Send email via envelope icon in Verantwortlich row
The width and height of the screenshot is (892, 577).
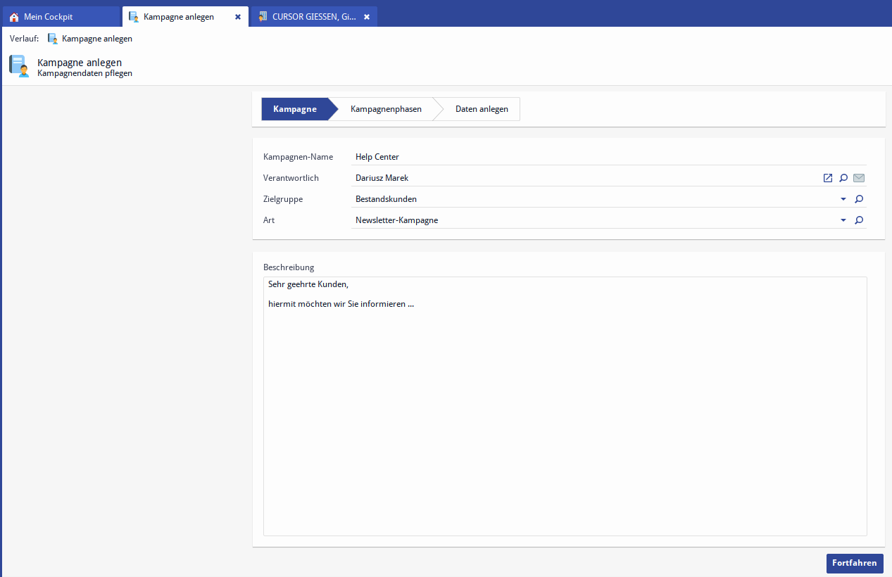click(859, 178)
